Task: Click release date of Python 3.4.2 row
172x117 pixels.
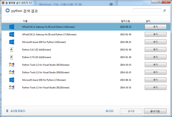Action: [126, 50]
